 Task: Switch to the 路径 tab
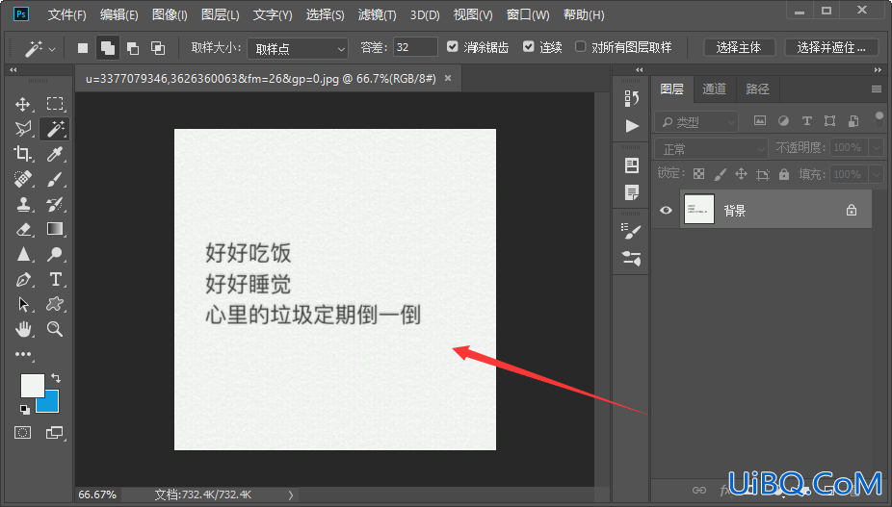tap(757, 89)
